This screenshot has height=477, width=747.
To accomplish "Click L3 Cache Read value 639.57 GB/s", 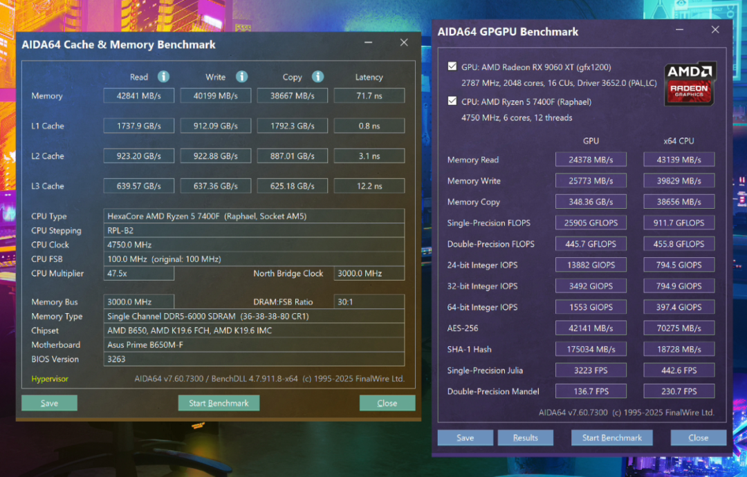I will coord(138,186).
